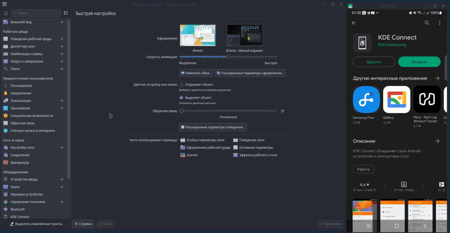This screenshot has height=233, width=450.
Task: Open Расширенные параметры оформления
Action: click(250, 73)
